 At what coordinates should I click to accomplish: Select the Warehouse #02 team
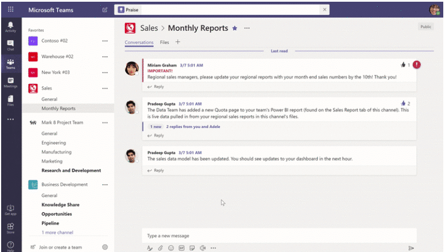point(58,57)
